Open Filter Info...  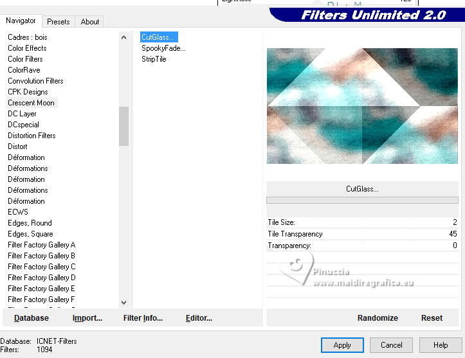pos(143,318)
